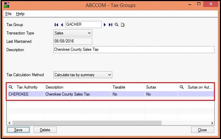
Task: Open the File menu
Action: [x=8, y=14]
